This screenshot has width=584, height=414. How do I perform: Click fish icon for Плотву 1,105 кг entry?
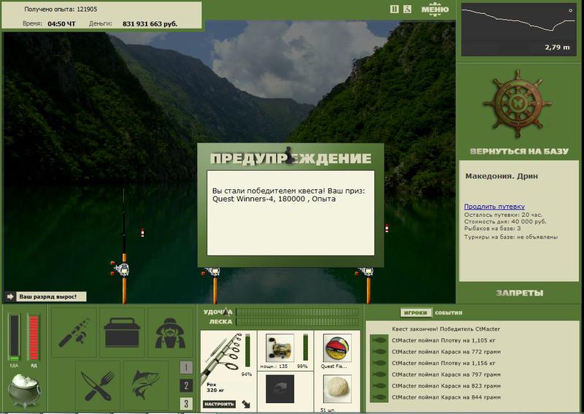coord(379,340)
